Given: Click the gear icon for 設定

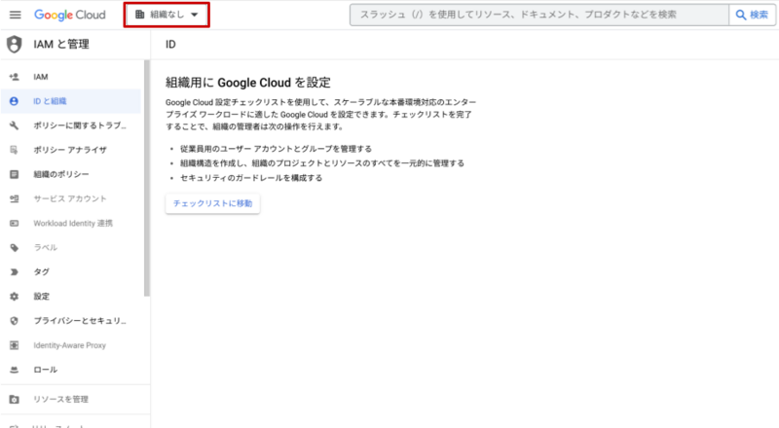Looking at the screenshot, I should (14, 297).
